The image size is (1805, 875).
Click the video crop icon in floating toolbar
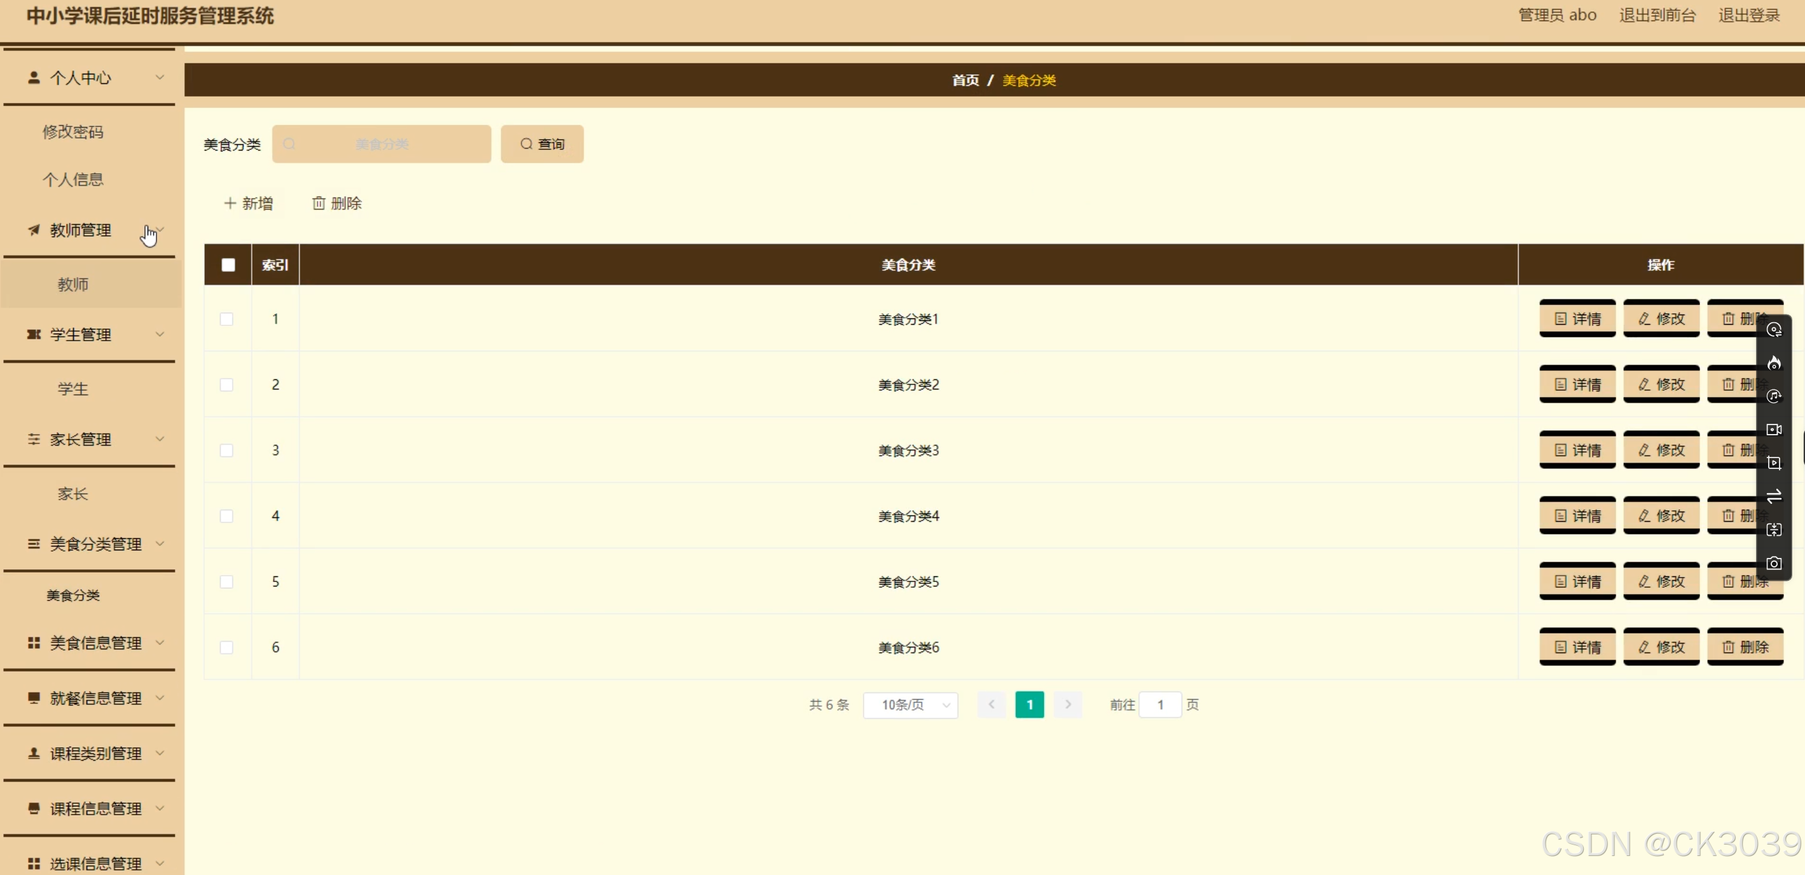(1773, 463)
